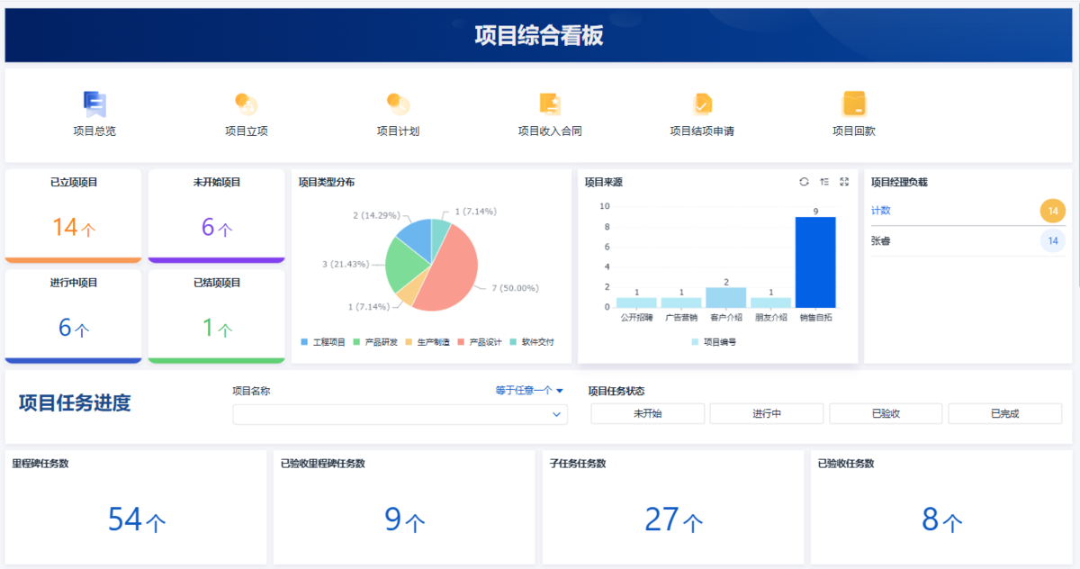Click the 项目经理负载 panel title

(x=899, y=182)
